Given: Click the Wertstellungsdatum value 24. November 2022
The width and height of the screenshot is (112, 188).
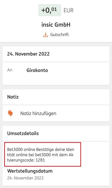Looking at the screenshot, I should click(25, 178).
